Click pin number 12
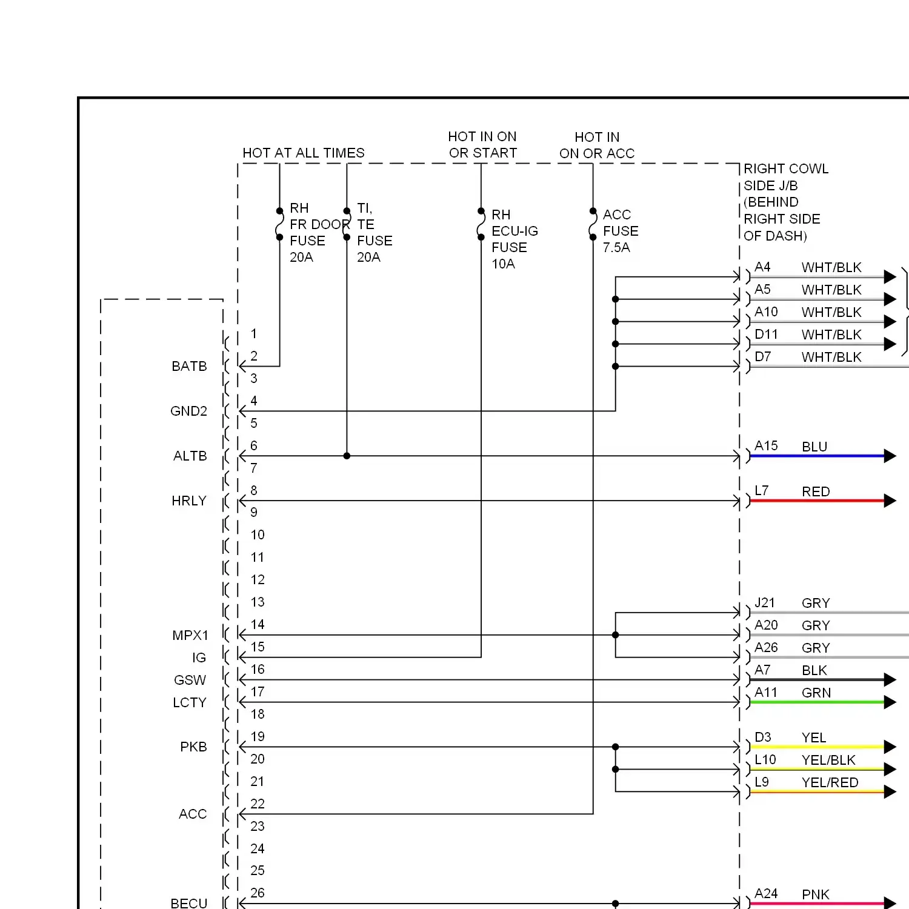This screenshot has height=909, width=909. pos(258,579)
